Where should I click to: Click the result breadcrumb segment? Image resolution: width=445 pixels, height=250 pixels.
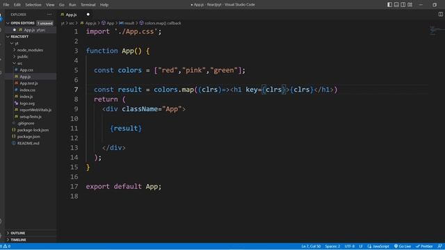tap(127, 23)
